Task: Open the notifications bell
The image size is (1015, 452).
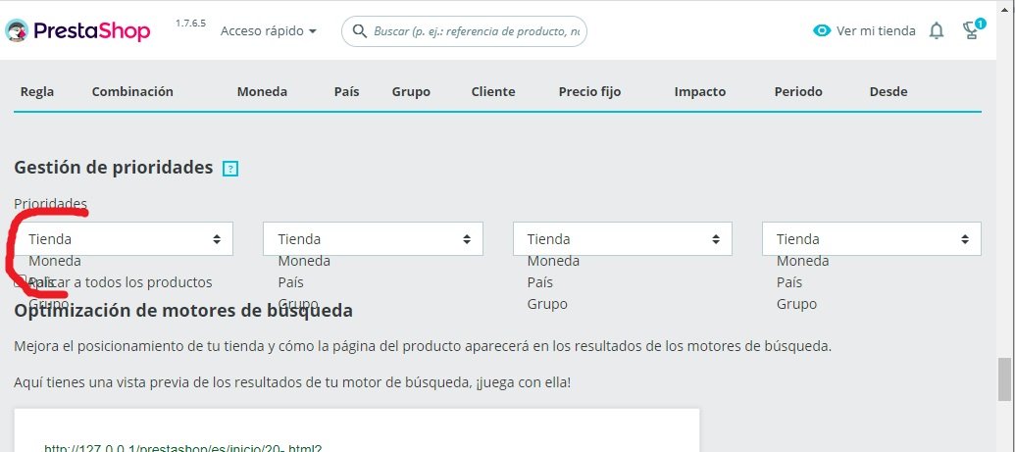Action: pos(937,30)
